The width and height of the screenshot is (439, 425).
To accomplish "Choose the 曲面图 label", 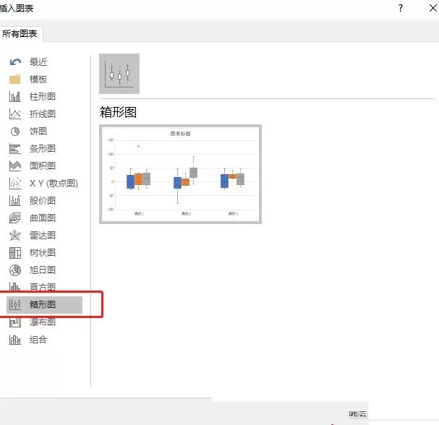I will pos(43,218).
